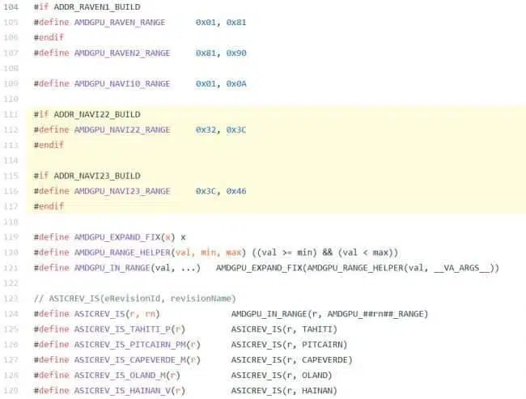Image resolution: width=526 pixels, height=399 pixels.
Task: Click ASICREV_IS_HAINAN_V macro name
Action: coord(122,391)
